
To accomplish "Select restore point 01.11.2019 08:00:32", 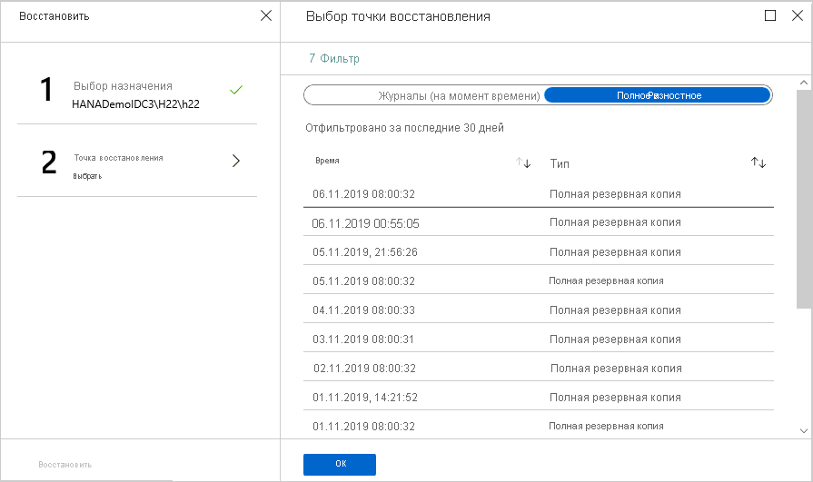I will [x=539, y=425].
